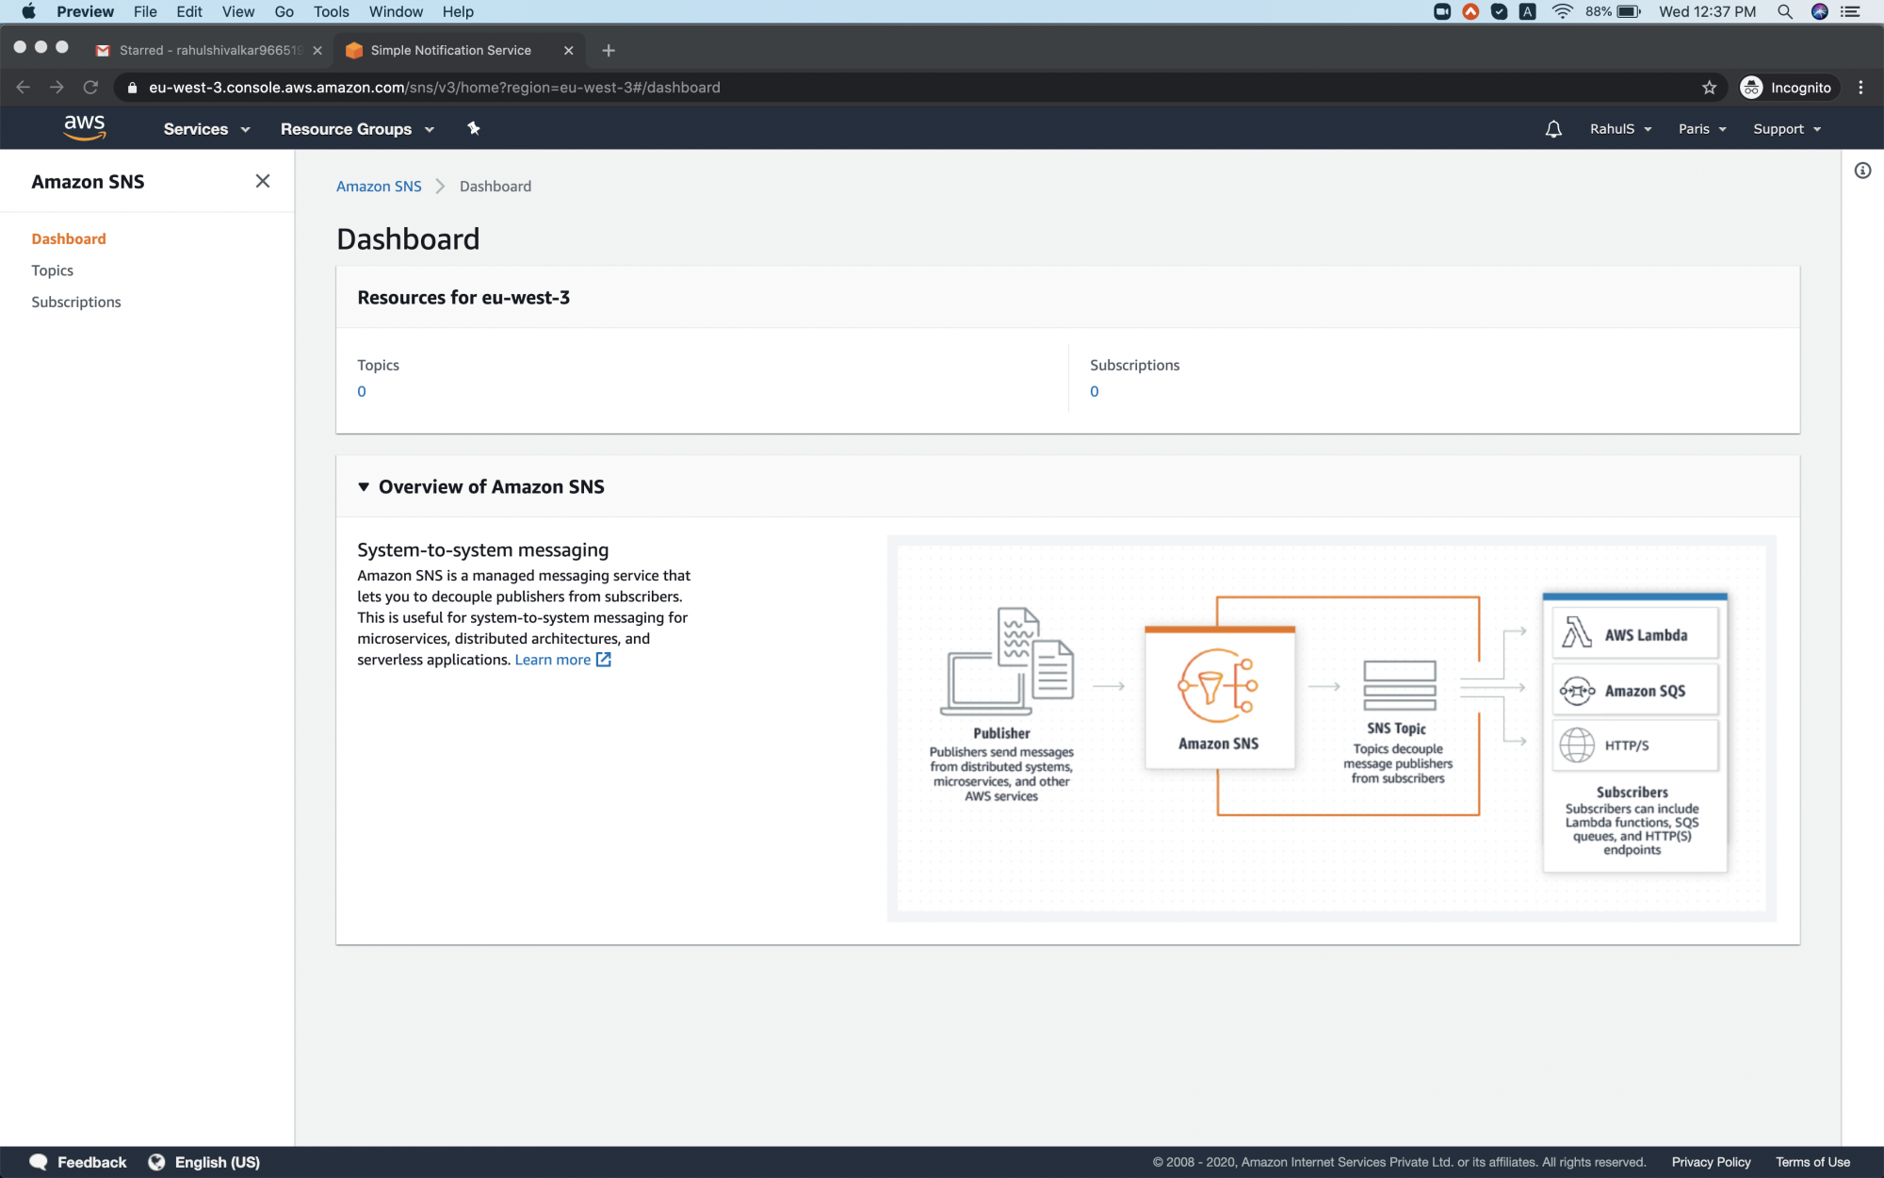Screen dimensions: 1884x1178
Task: Open Terms of Use at bottom right
Action: [1811, 1161]
